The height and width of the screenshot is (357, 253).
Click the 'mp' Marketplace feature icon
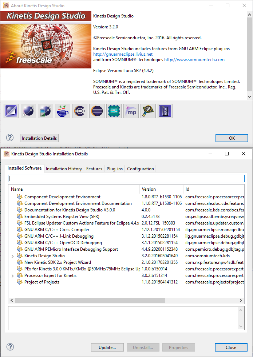coord(131,111)
